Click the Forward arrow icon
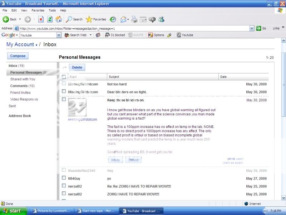 [x=28, y=19]
